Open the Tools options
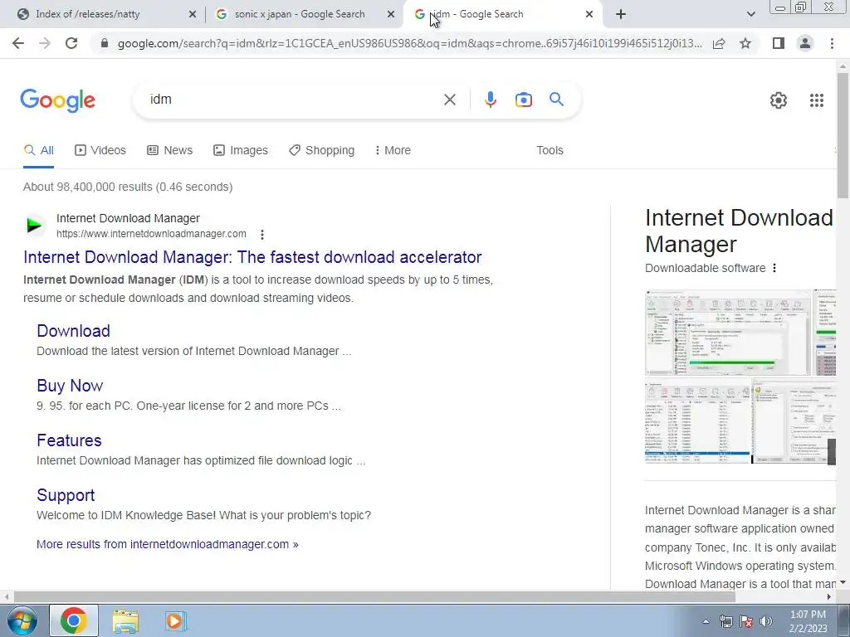850x637 pixels. coord(550,150)
